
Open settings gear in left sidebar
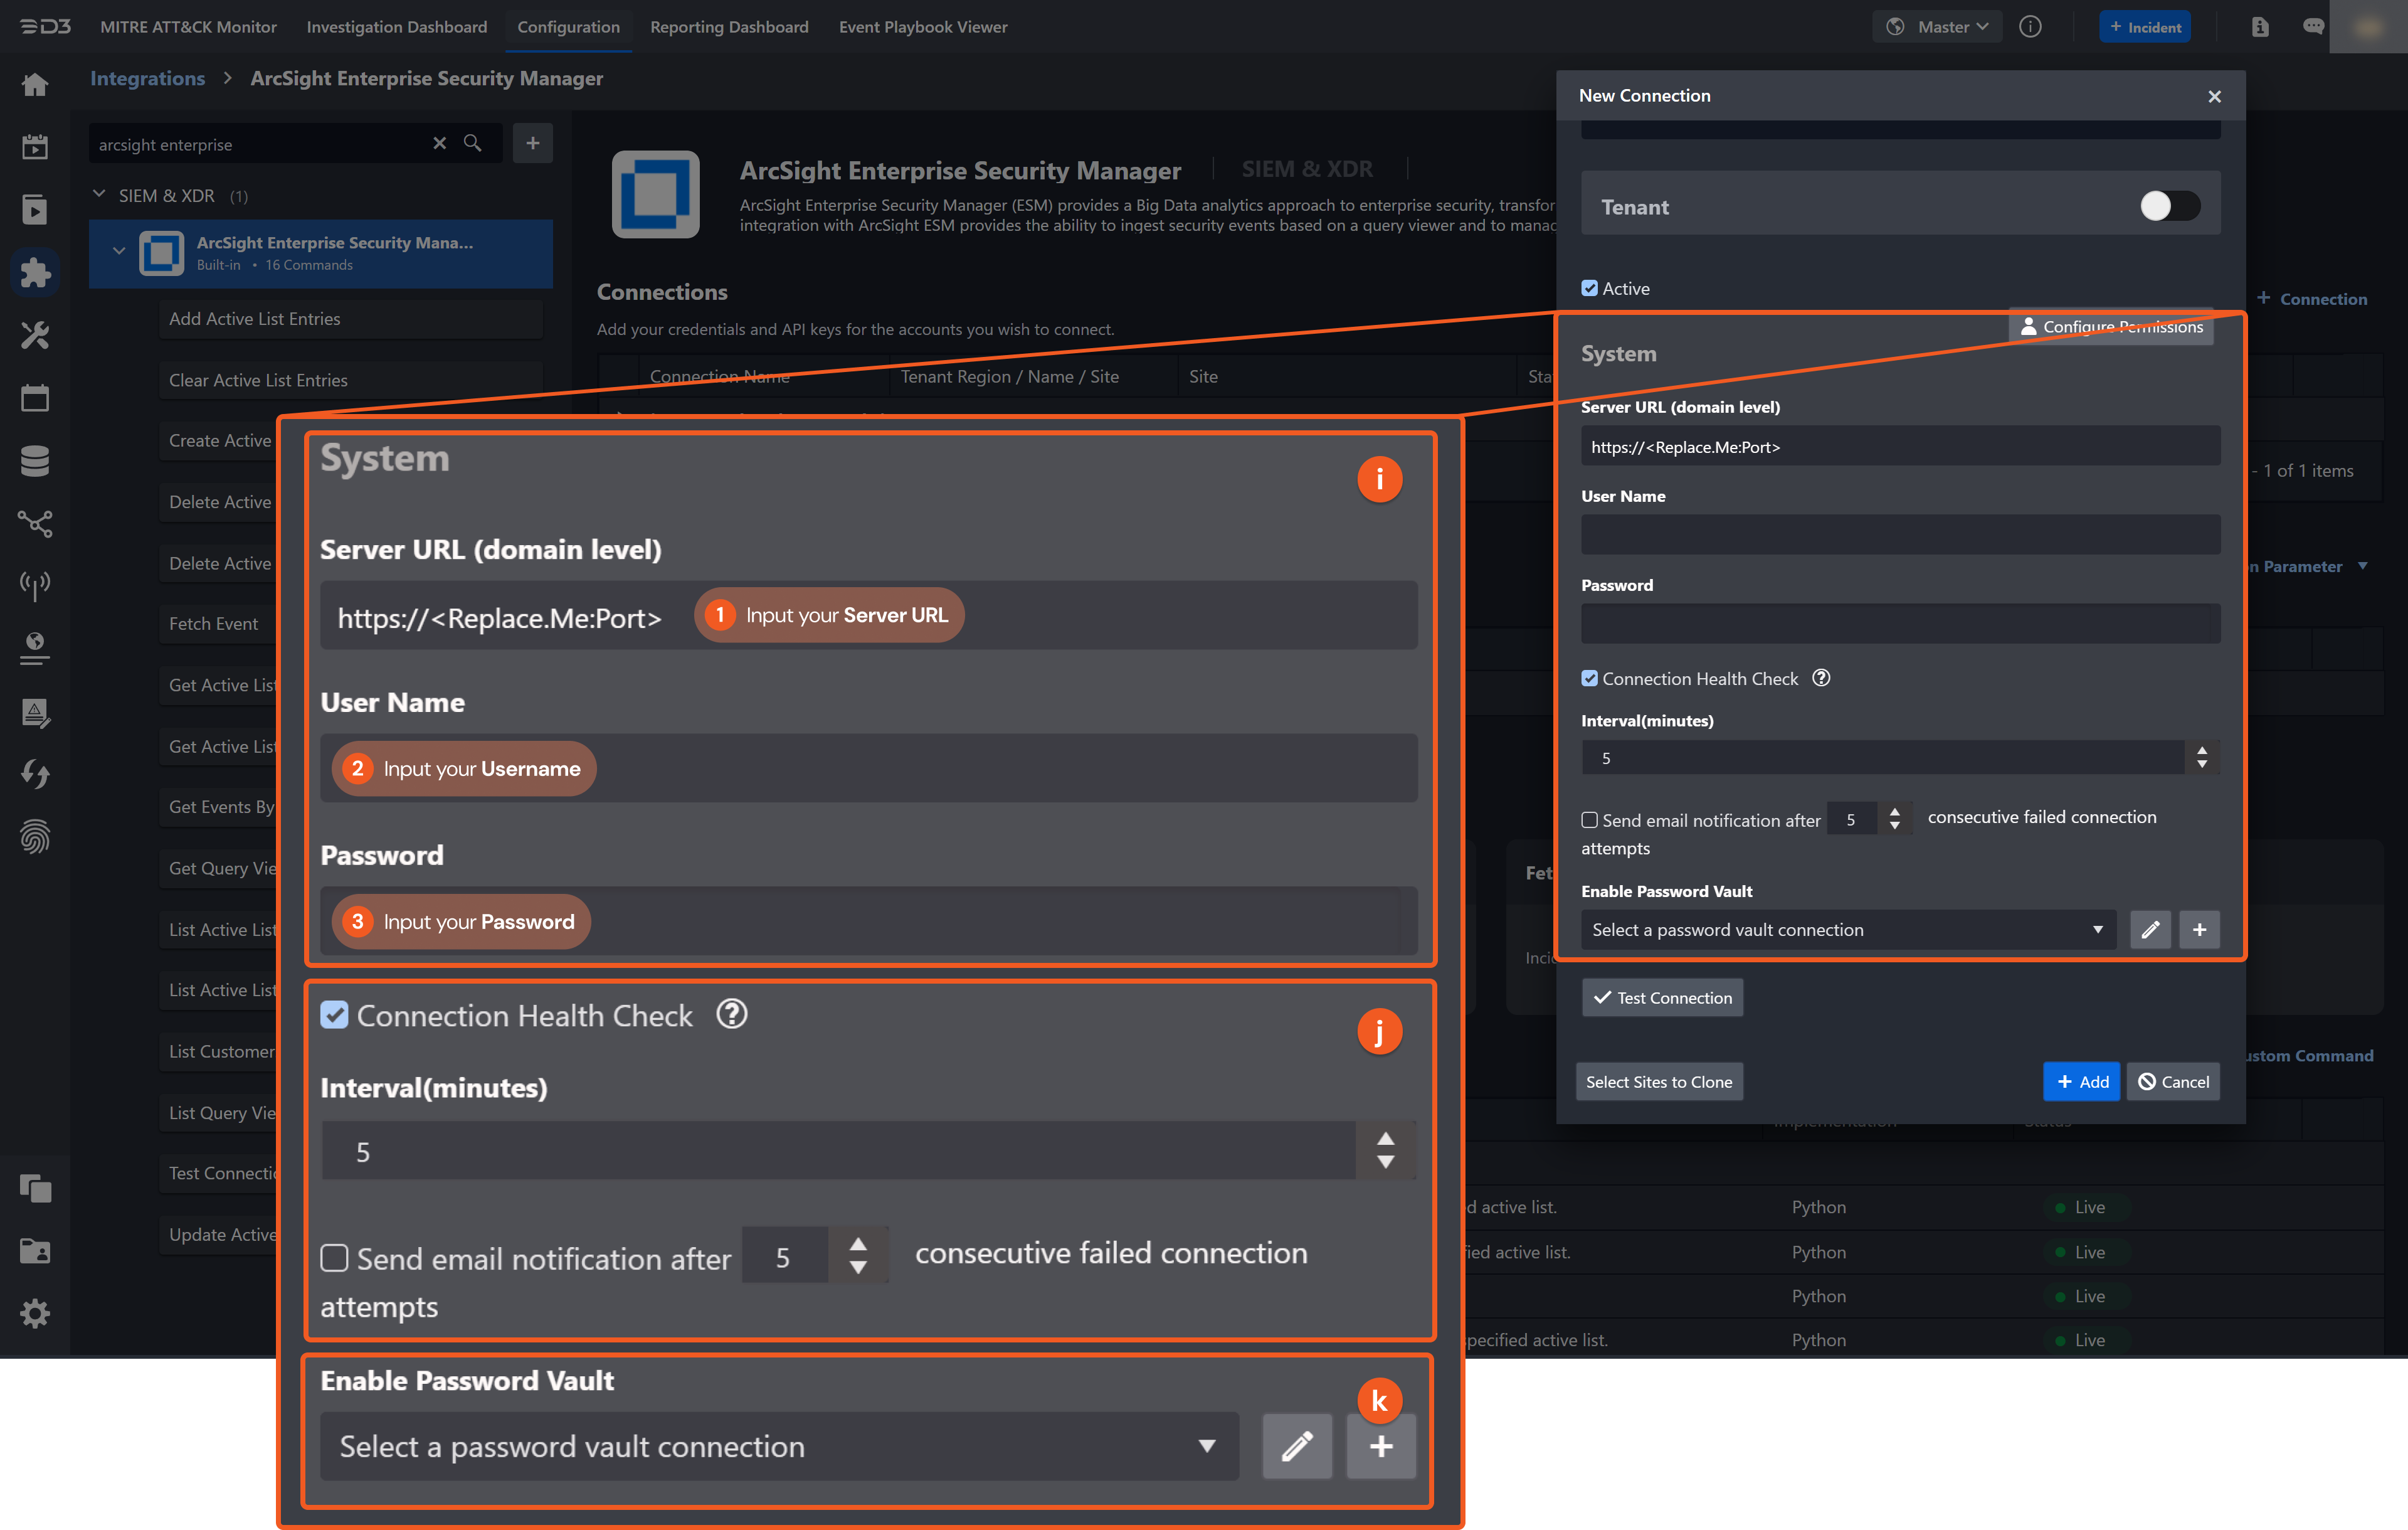(35, 1313)
